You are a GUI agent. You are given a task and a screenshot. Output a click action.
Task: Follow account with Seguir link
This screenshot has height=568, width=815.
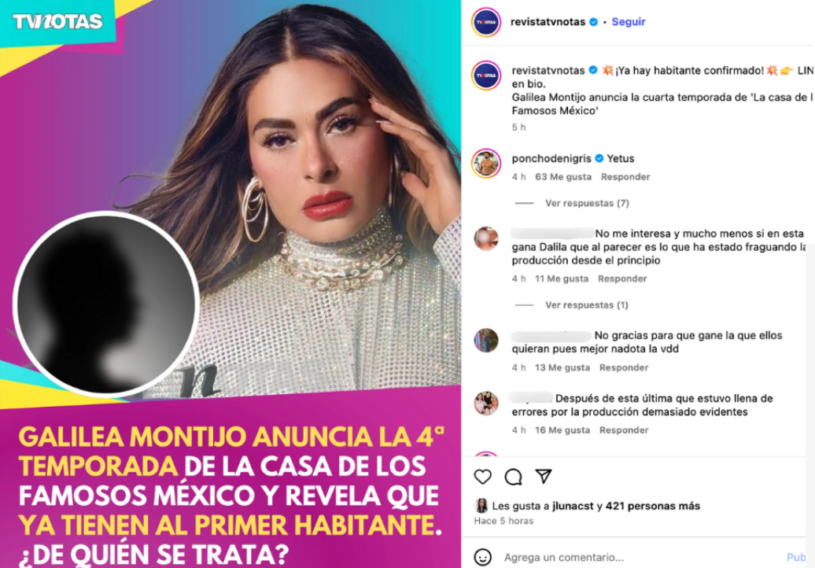pyautogui.click(x=629, y=22)
